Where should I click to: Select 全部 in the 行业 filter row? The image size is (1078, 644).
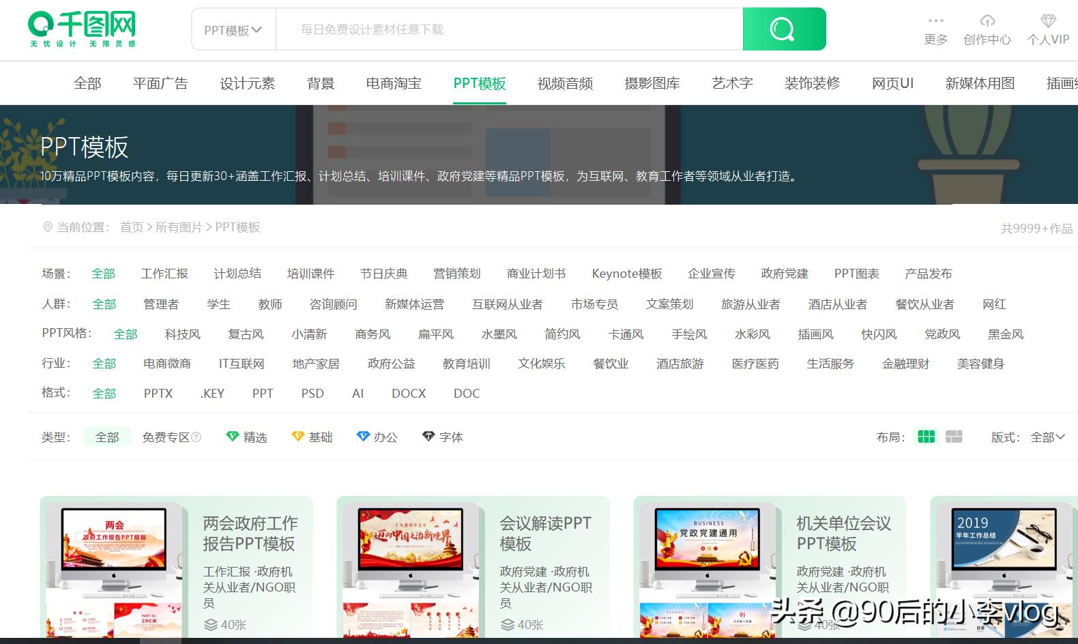(x=104, y=364)
